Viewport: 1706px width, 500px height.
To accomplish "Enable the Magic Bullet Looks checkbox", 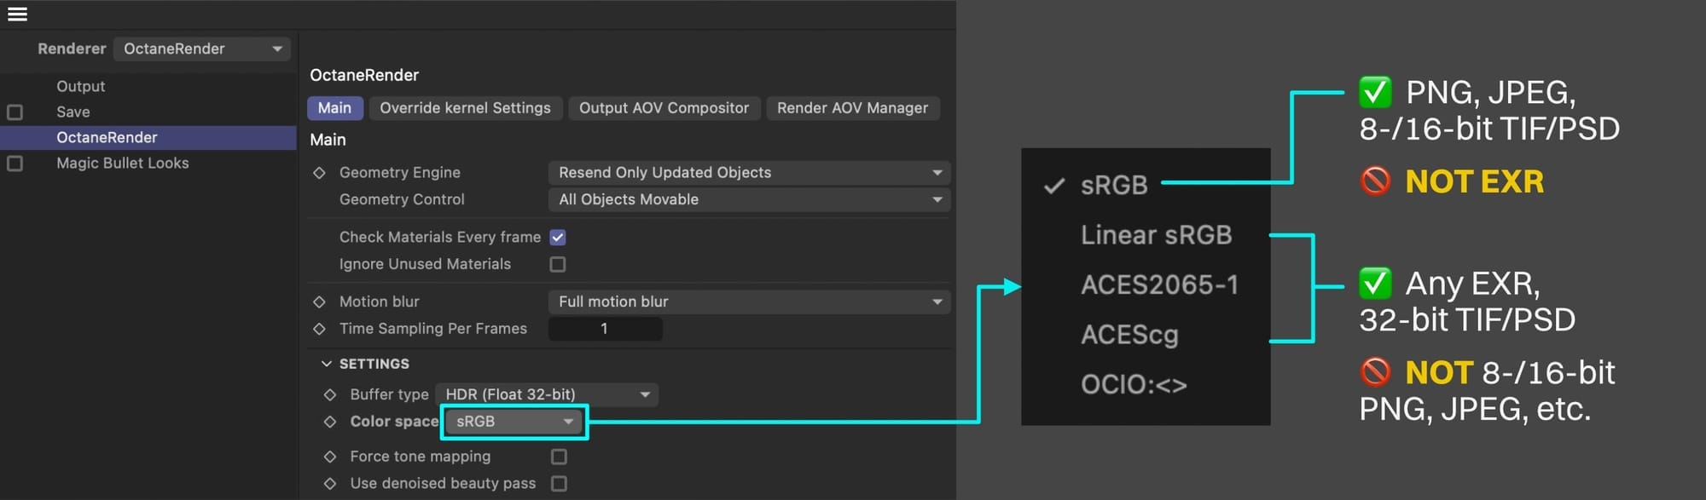I will pos(15,163).
